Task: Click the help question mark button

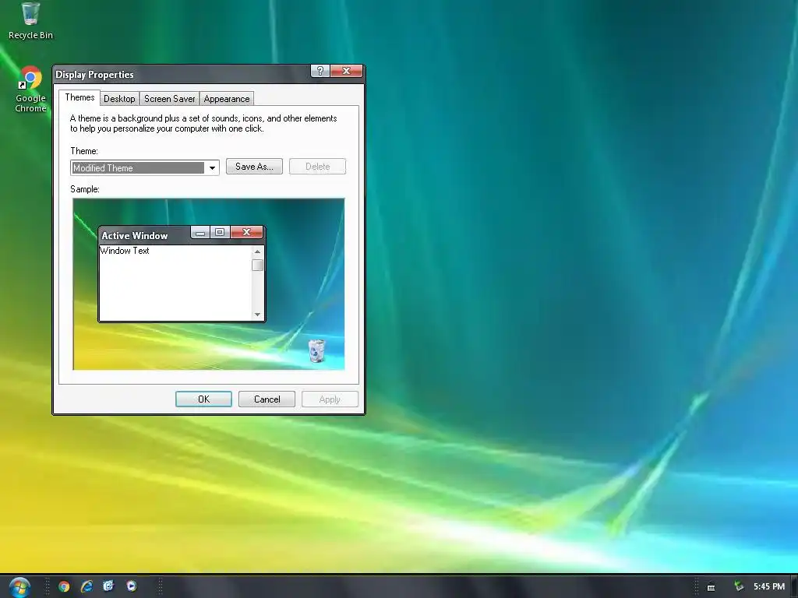Action: click(x=320, y=71)
